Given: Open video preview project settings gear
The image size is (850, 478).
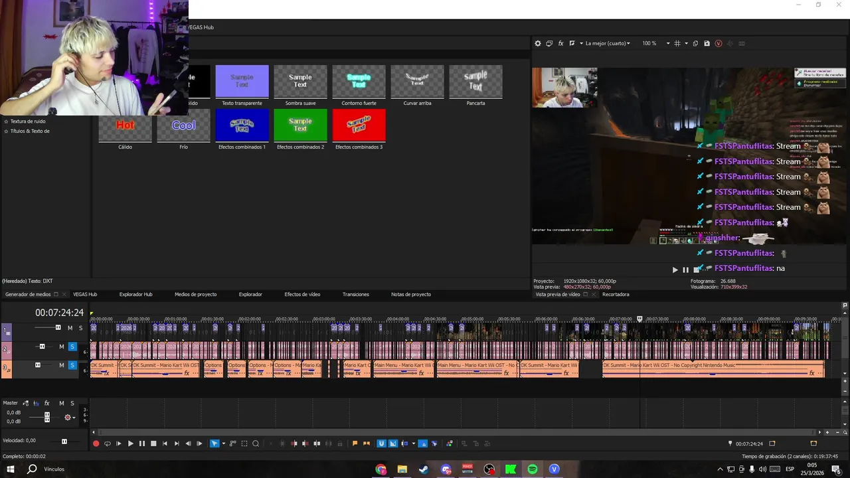Looking at the screenshot, I should click(x=538, y=43).
